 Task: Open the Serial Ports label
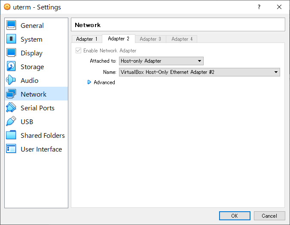coord(37,108)
